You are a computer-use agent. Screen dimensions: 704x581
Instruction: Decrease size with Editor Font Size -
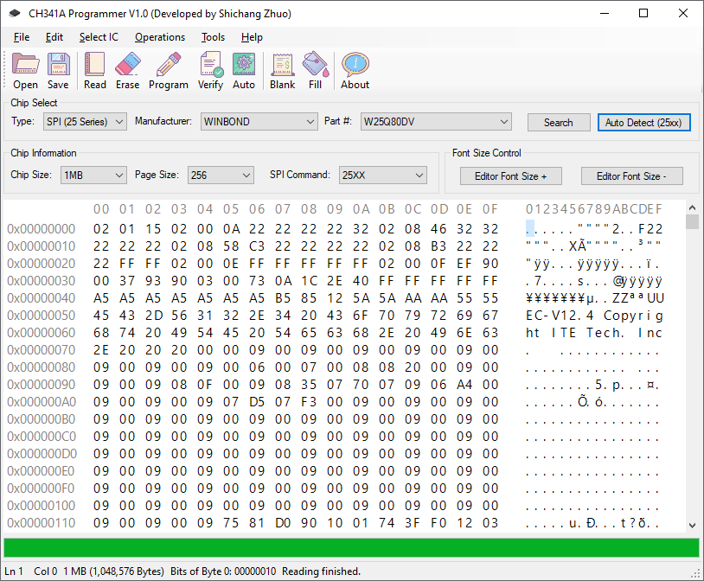(631, 176)
